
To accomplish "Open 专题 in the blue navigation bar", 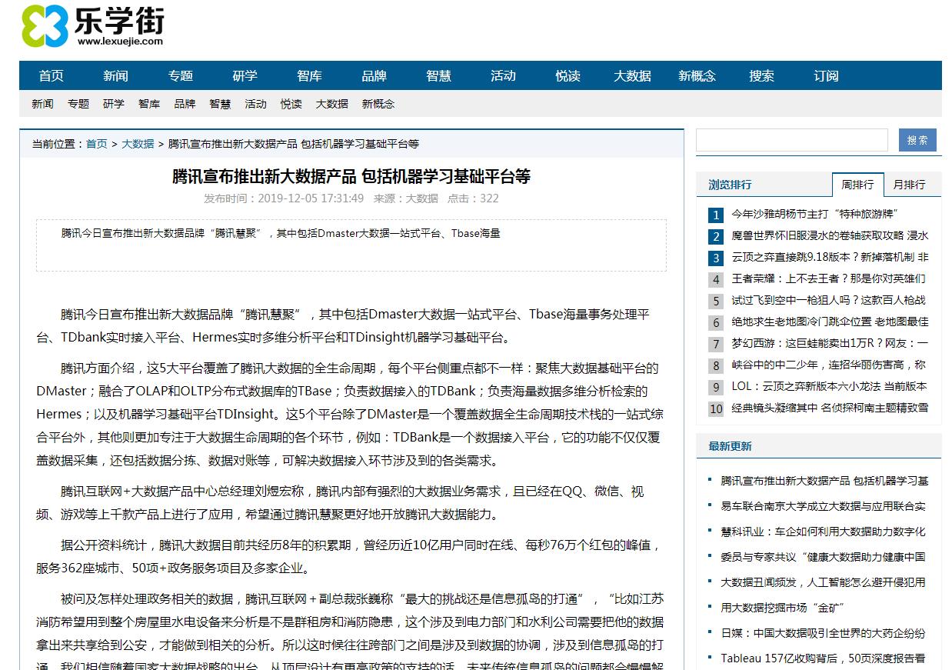I will tap(181, 76).
